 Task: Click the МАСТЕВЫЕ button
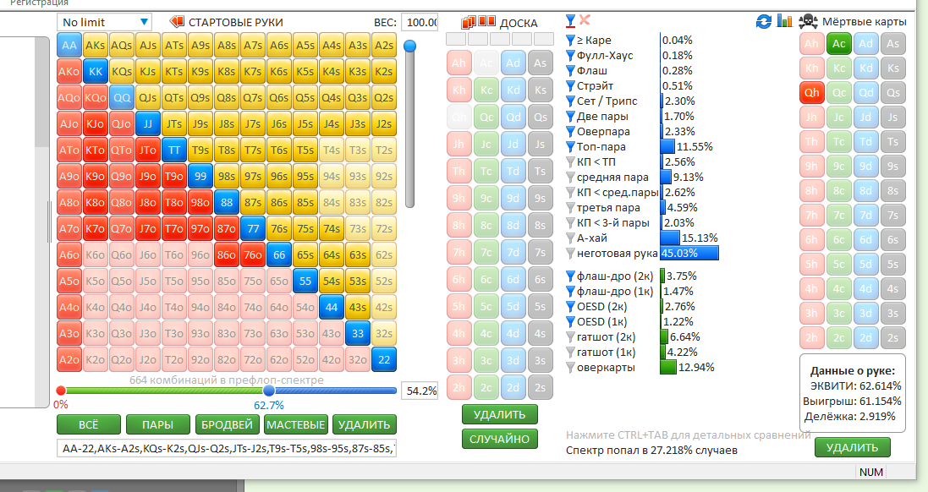296,424
